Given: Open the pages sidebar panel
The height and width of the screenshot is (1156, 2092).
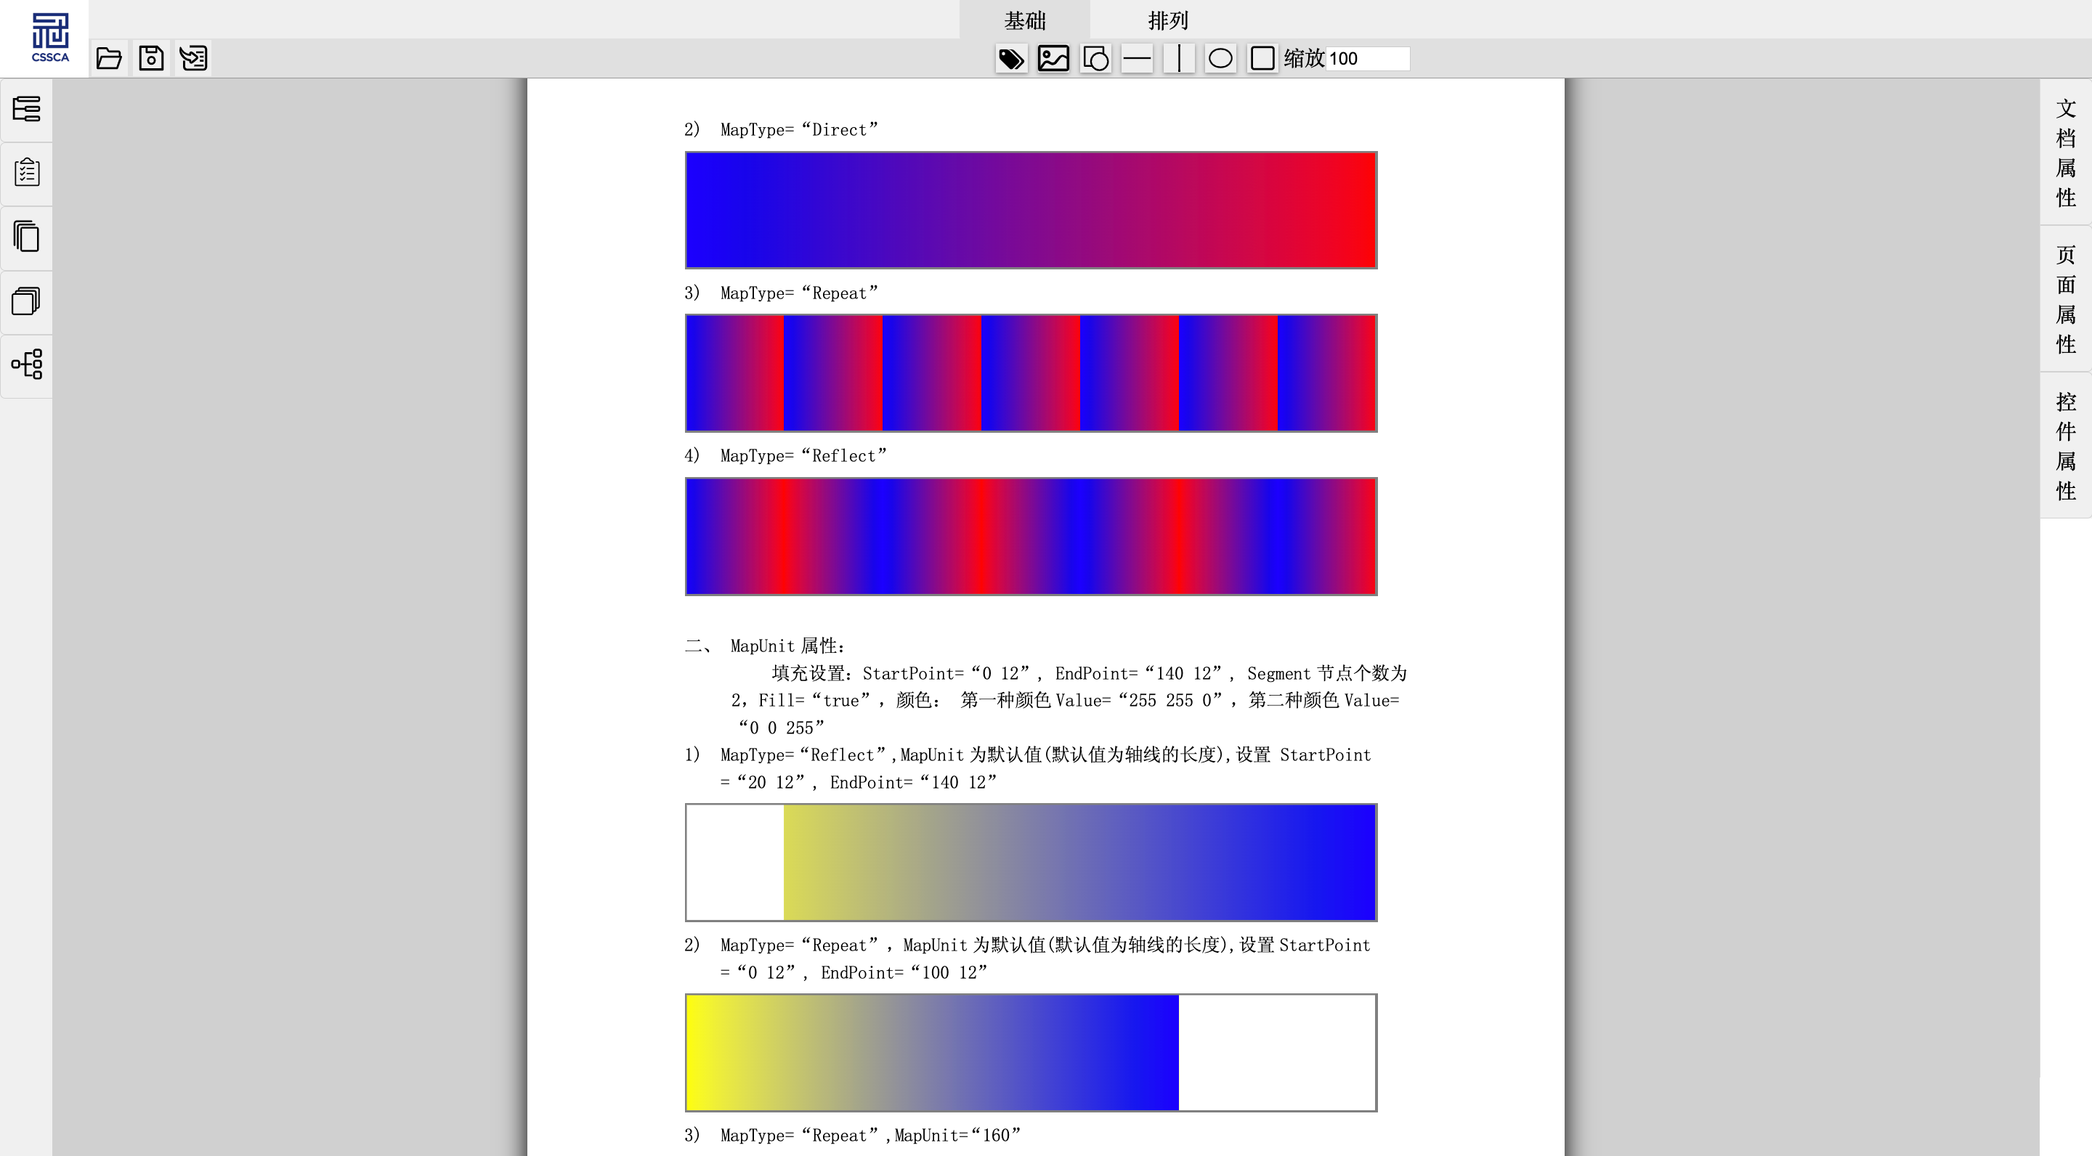Looking at the screenshot, I should click(x=27, y=236).
